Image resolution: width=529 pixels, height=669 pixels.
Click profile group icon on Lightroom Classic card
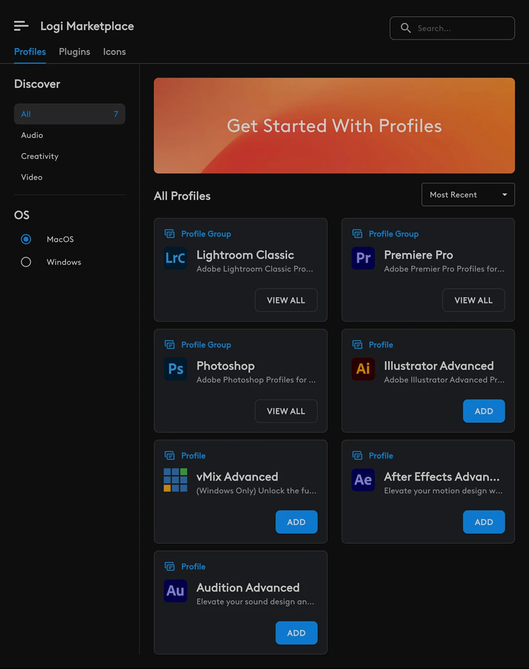click(170, 234)
